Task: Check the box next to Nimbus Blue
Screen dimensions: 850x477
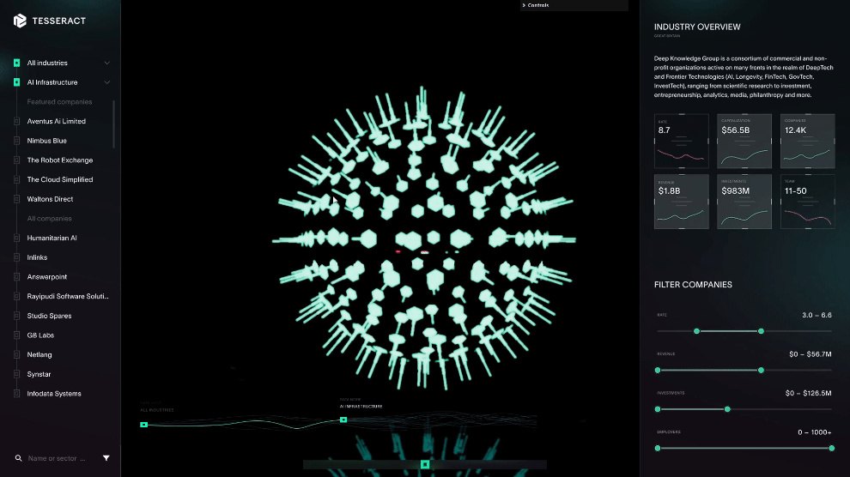Action: tap(17, 141)
